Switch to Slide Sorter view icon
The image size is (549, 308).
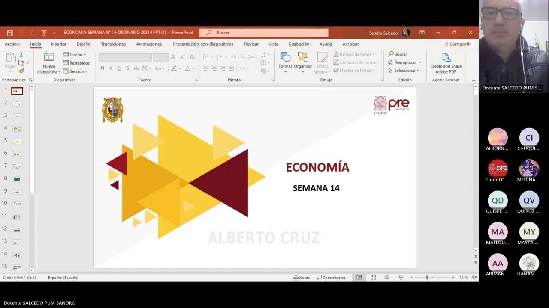373,278
